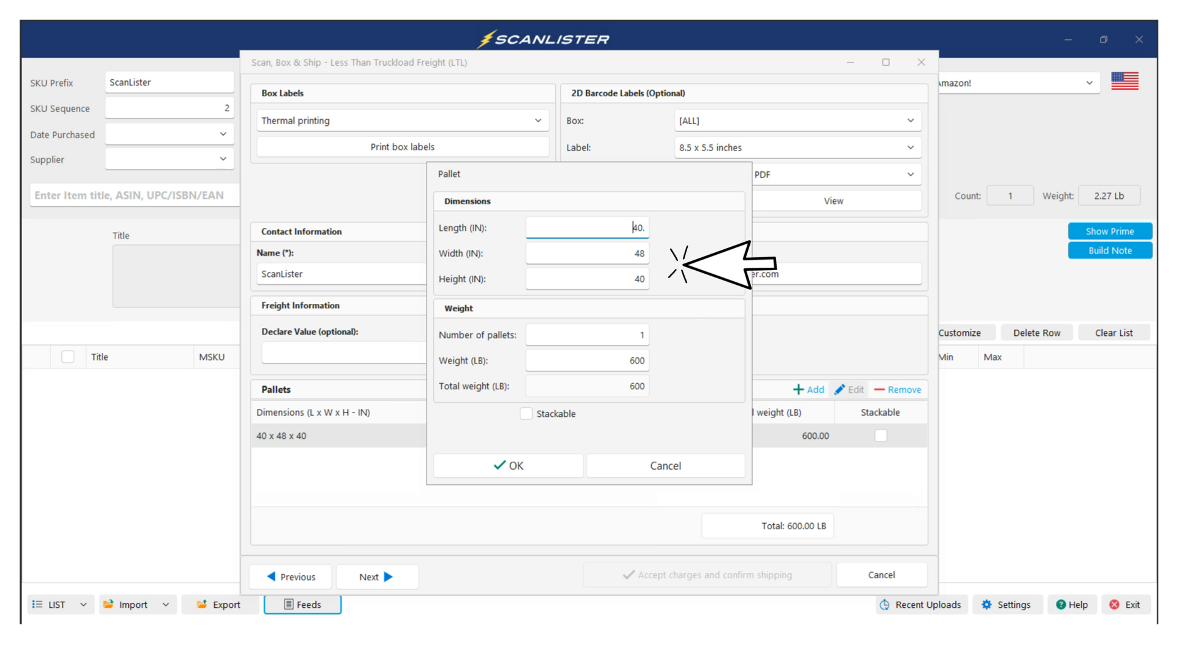1178x663 pixels.
Task: Confirm pallet with OK button
Action: click(508, 466)
